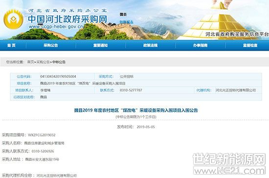Click the 切换城市 link under 魏县
269x178 pixels.
tap(126, 22)
